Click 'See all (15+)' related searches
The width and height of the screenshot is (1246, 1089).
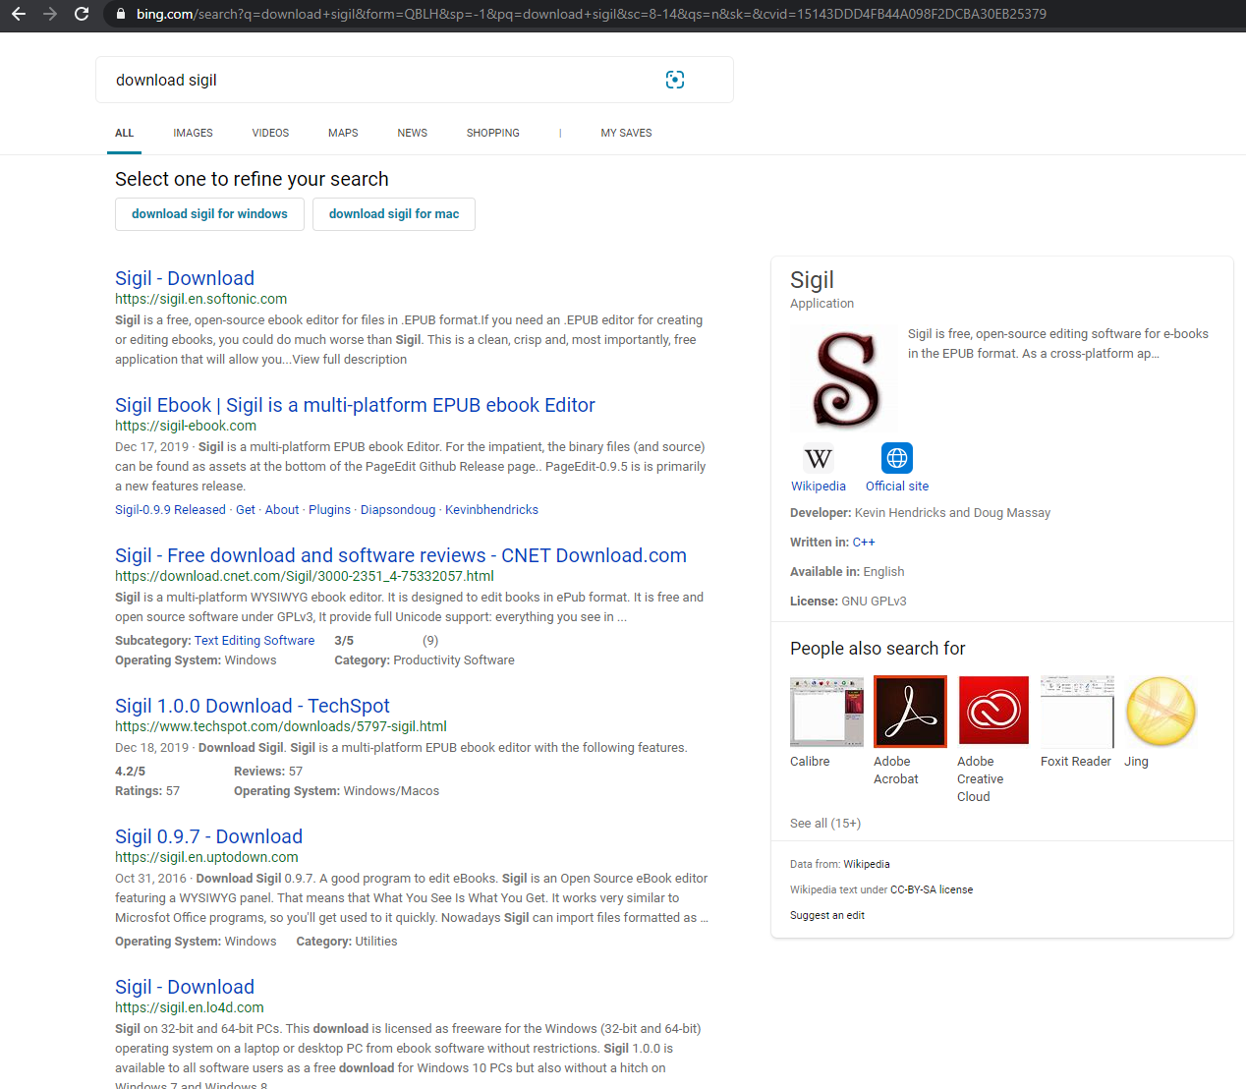pos(825,824)
